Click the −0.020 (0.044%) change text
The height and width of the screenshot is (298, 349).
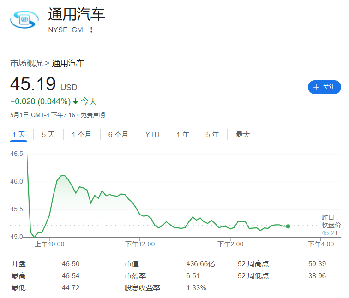(x=41, y=101)
